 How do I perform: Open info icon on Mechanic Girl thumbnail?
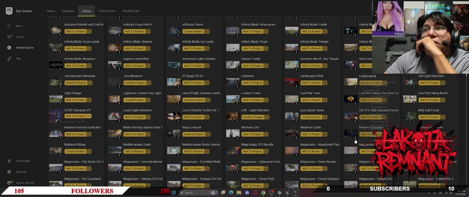coord(237,137)
